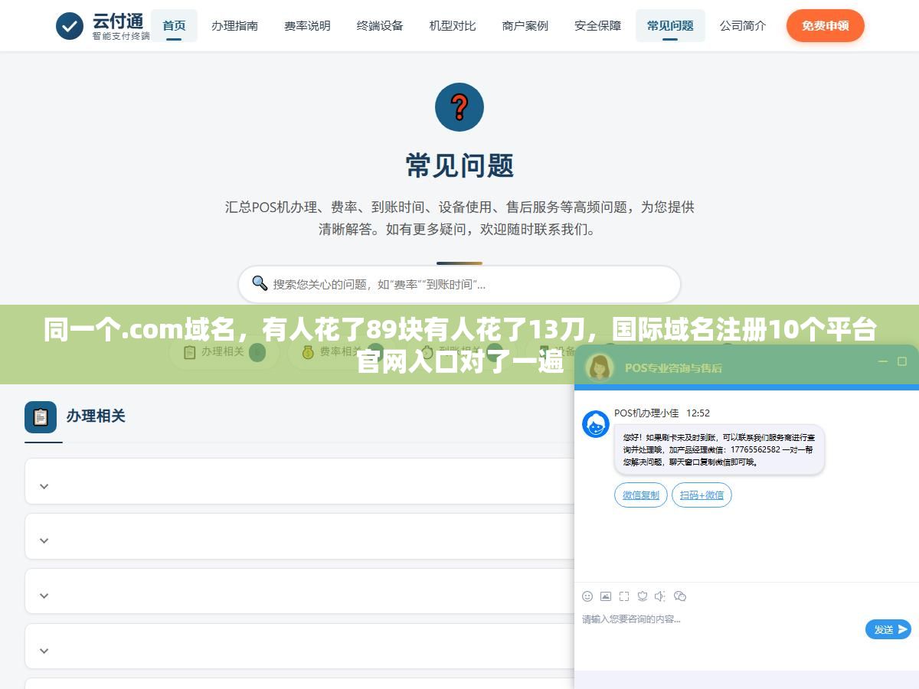Click the orange 免费申领 button
The width and height of the screenshot is (919, 689).
[x=825, y=25]
